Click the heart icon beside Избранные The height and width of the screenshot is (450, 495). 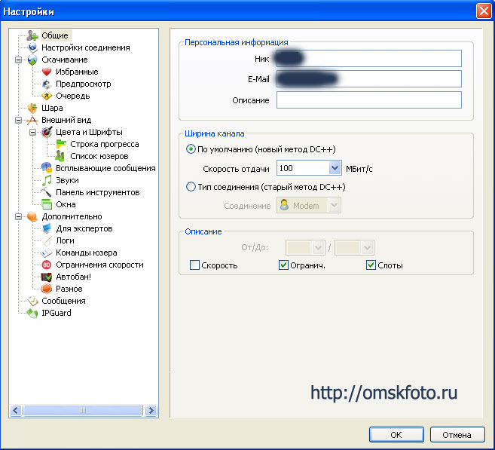click(x=47, y=72)
